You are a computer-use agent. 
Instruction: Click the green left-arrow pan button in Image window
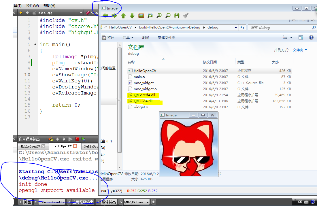point(105,16)
